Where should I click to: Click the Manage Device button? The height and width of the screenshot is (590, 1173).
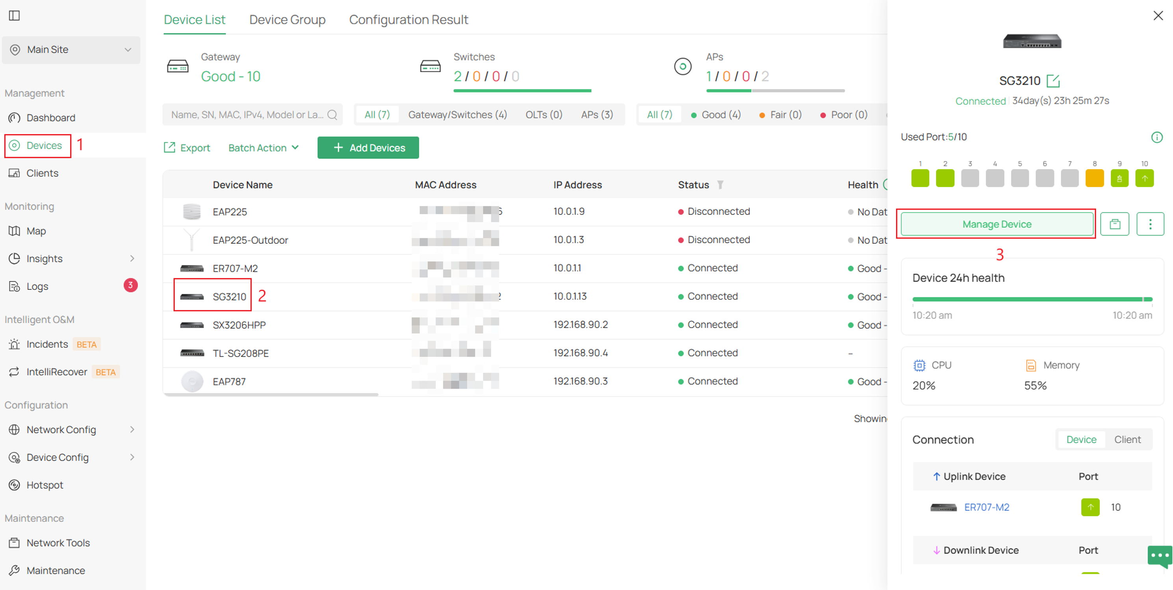click(997, 224)
